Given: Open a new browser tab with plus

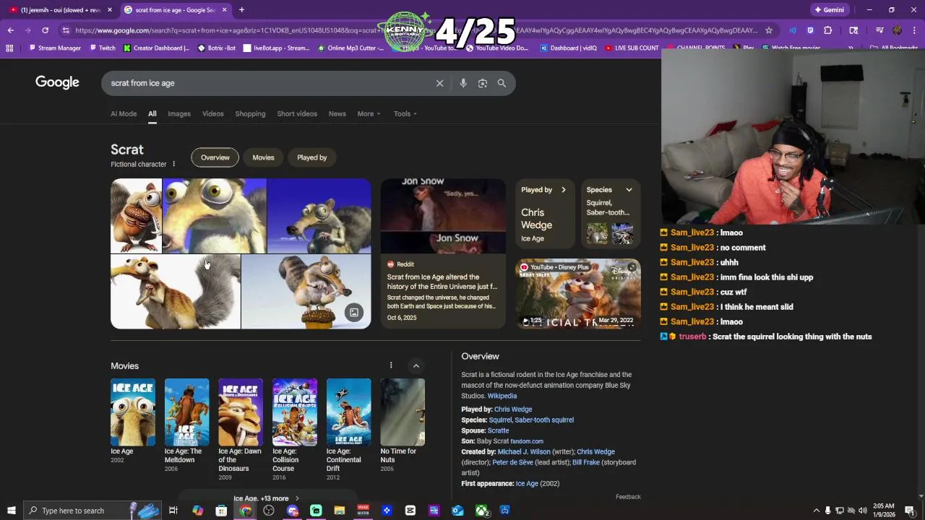Looking at the screenshot, I should [x=241, y=10].
